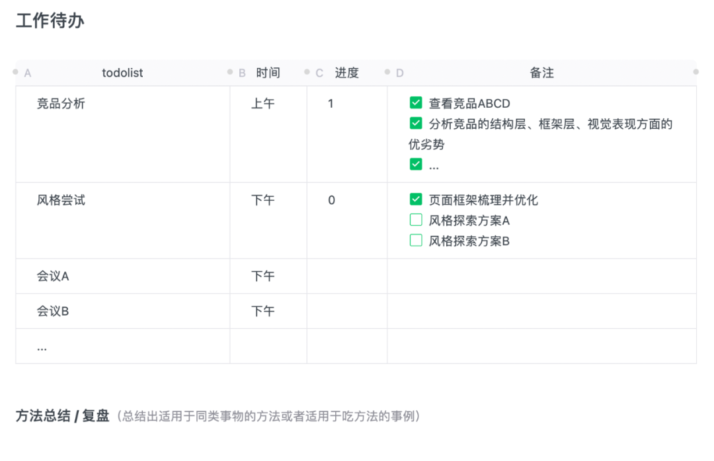Click progress cell showing 0
Image resolution: width=714 pixels, height=461 pixels.
point(331,200)
